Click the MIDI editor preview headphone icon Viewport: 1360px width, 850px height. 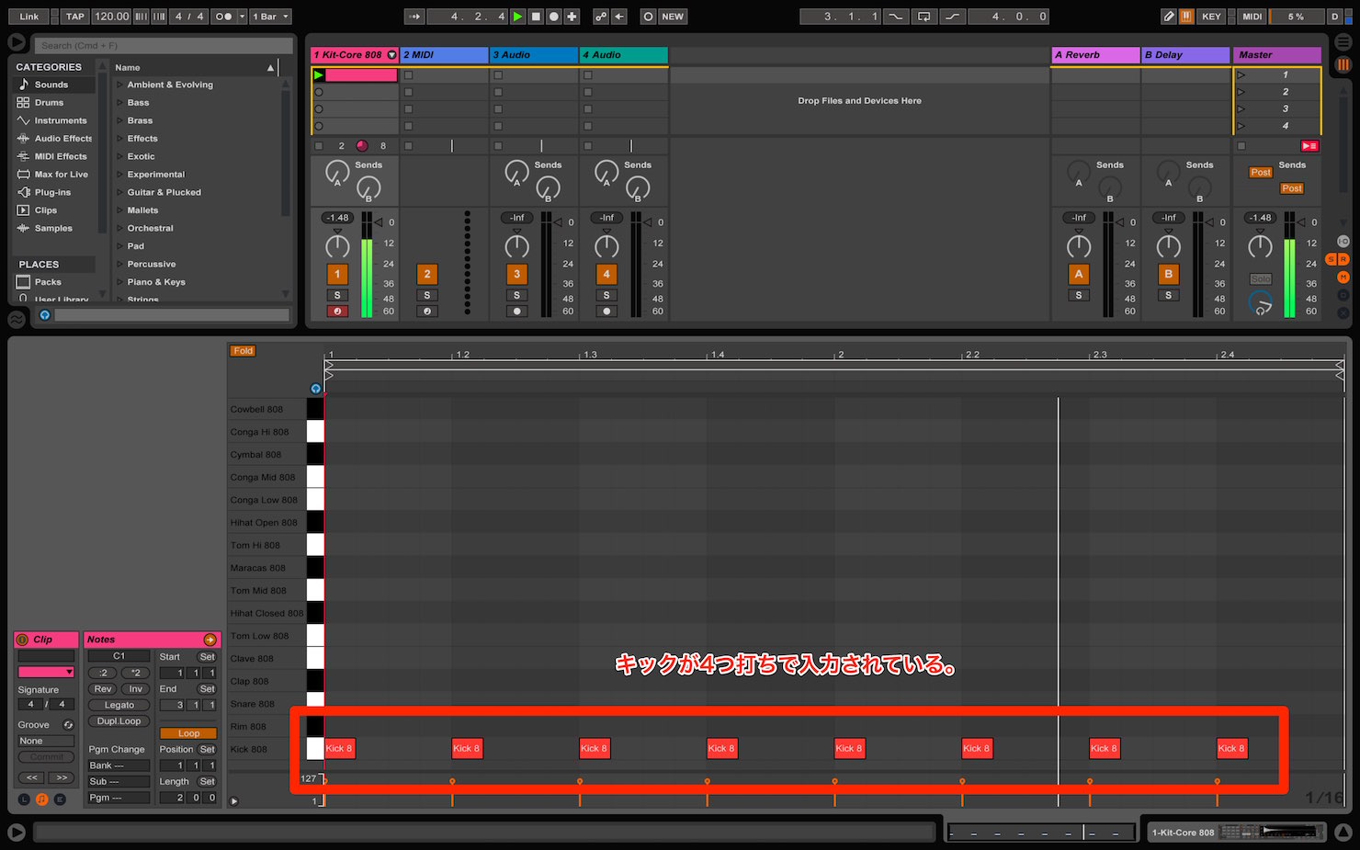[x=315, y=389]
